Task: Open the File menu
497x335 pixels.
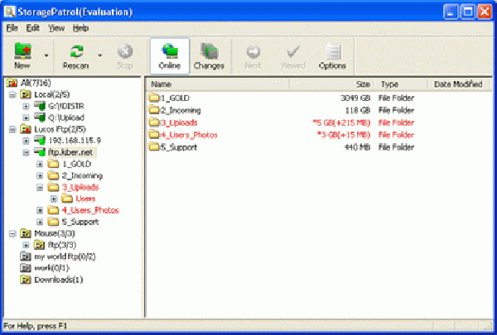Action: [x=12, y=28]
